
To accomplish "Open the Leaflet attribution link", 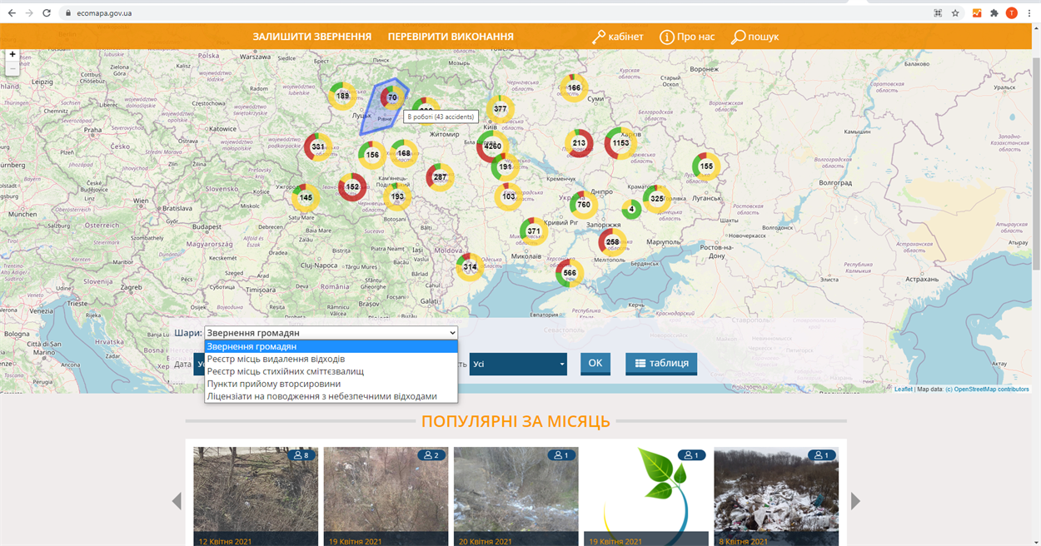I will pyautogui.click(x=904, y=390).
